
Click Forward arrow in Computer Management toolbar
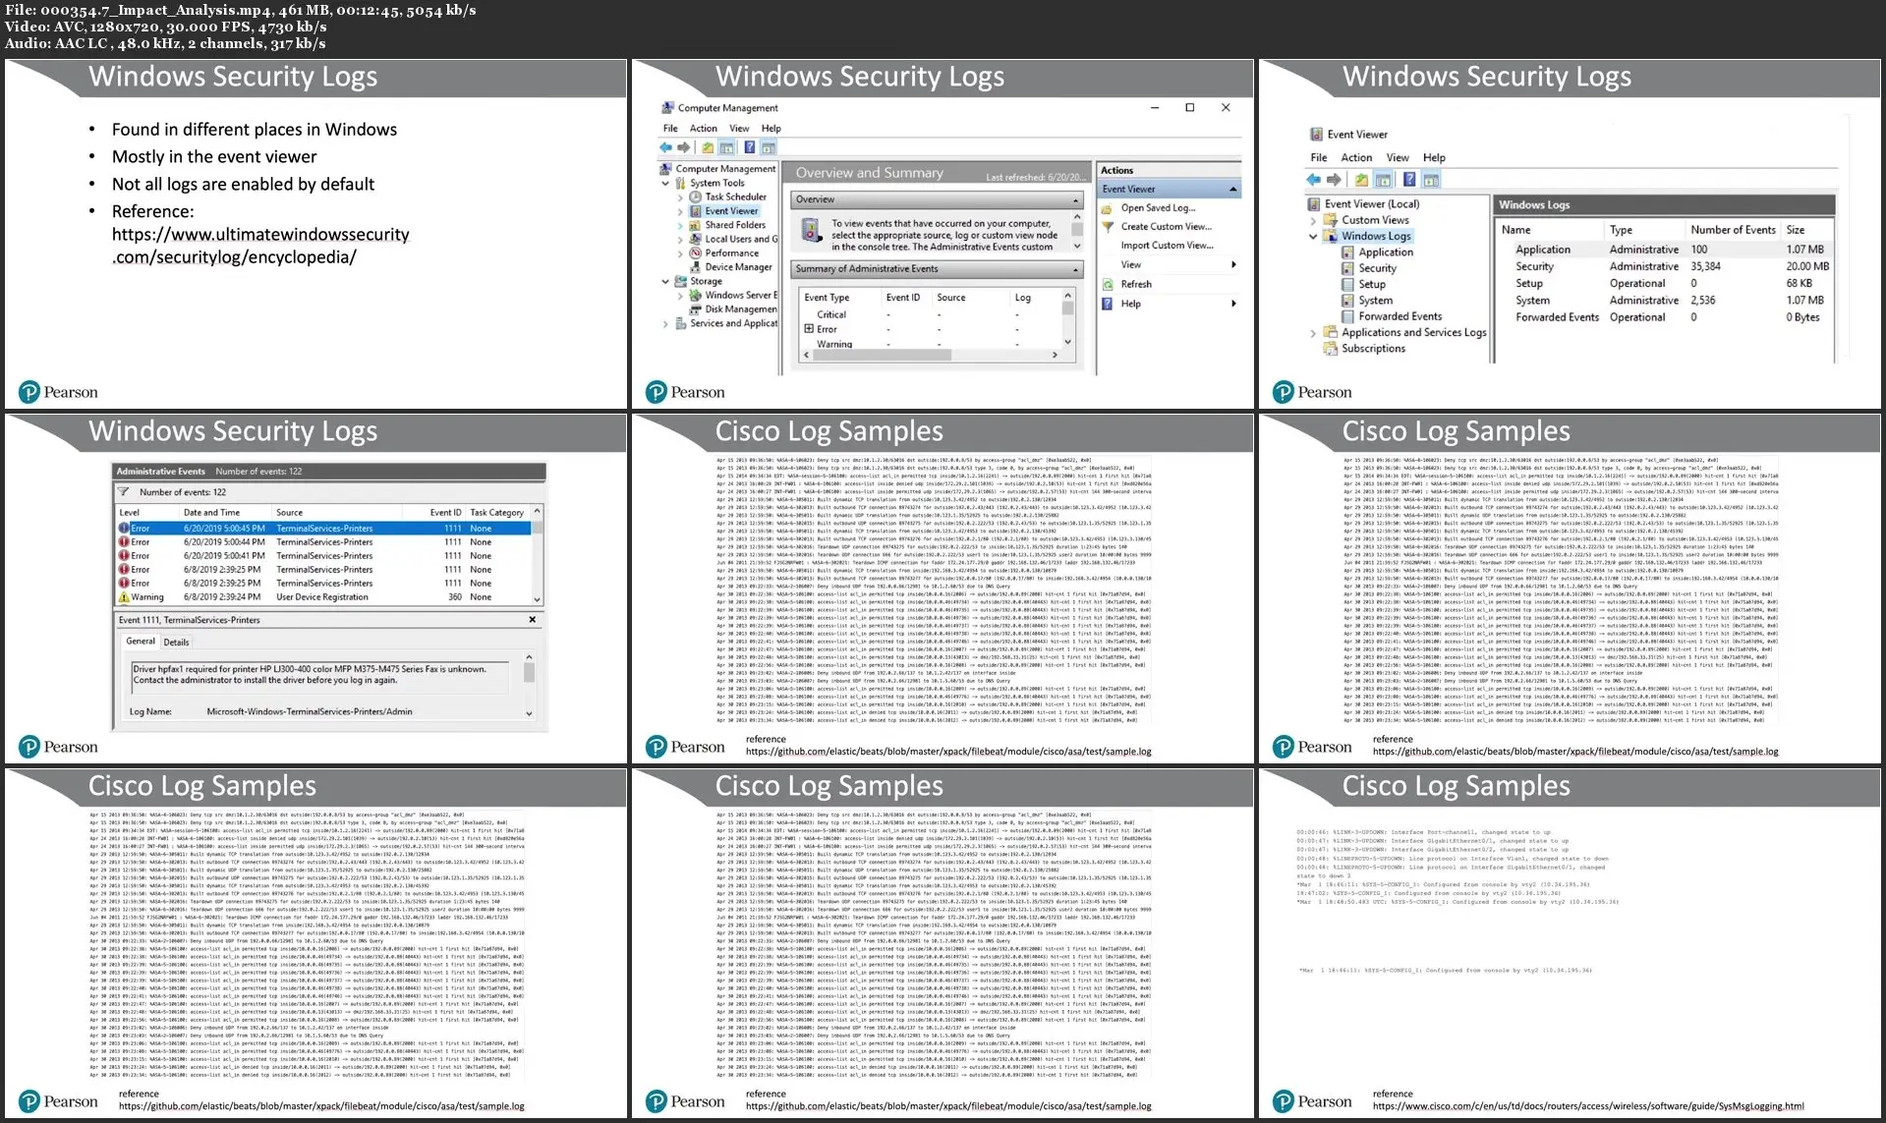(x=684, y=147)
